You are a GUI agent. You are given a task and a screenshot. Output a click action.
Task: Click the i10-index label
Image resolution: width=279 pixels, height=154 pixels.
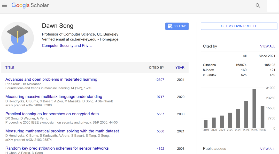click(x=210, y=75)
